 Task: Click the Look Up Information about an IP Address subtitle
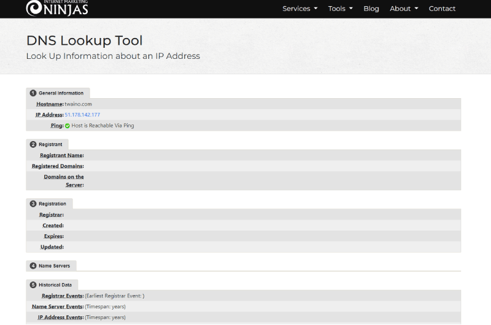coord(113,56)
